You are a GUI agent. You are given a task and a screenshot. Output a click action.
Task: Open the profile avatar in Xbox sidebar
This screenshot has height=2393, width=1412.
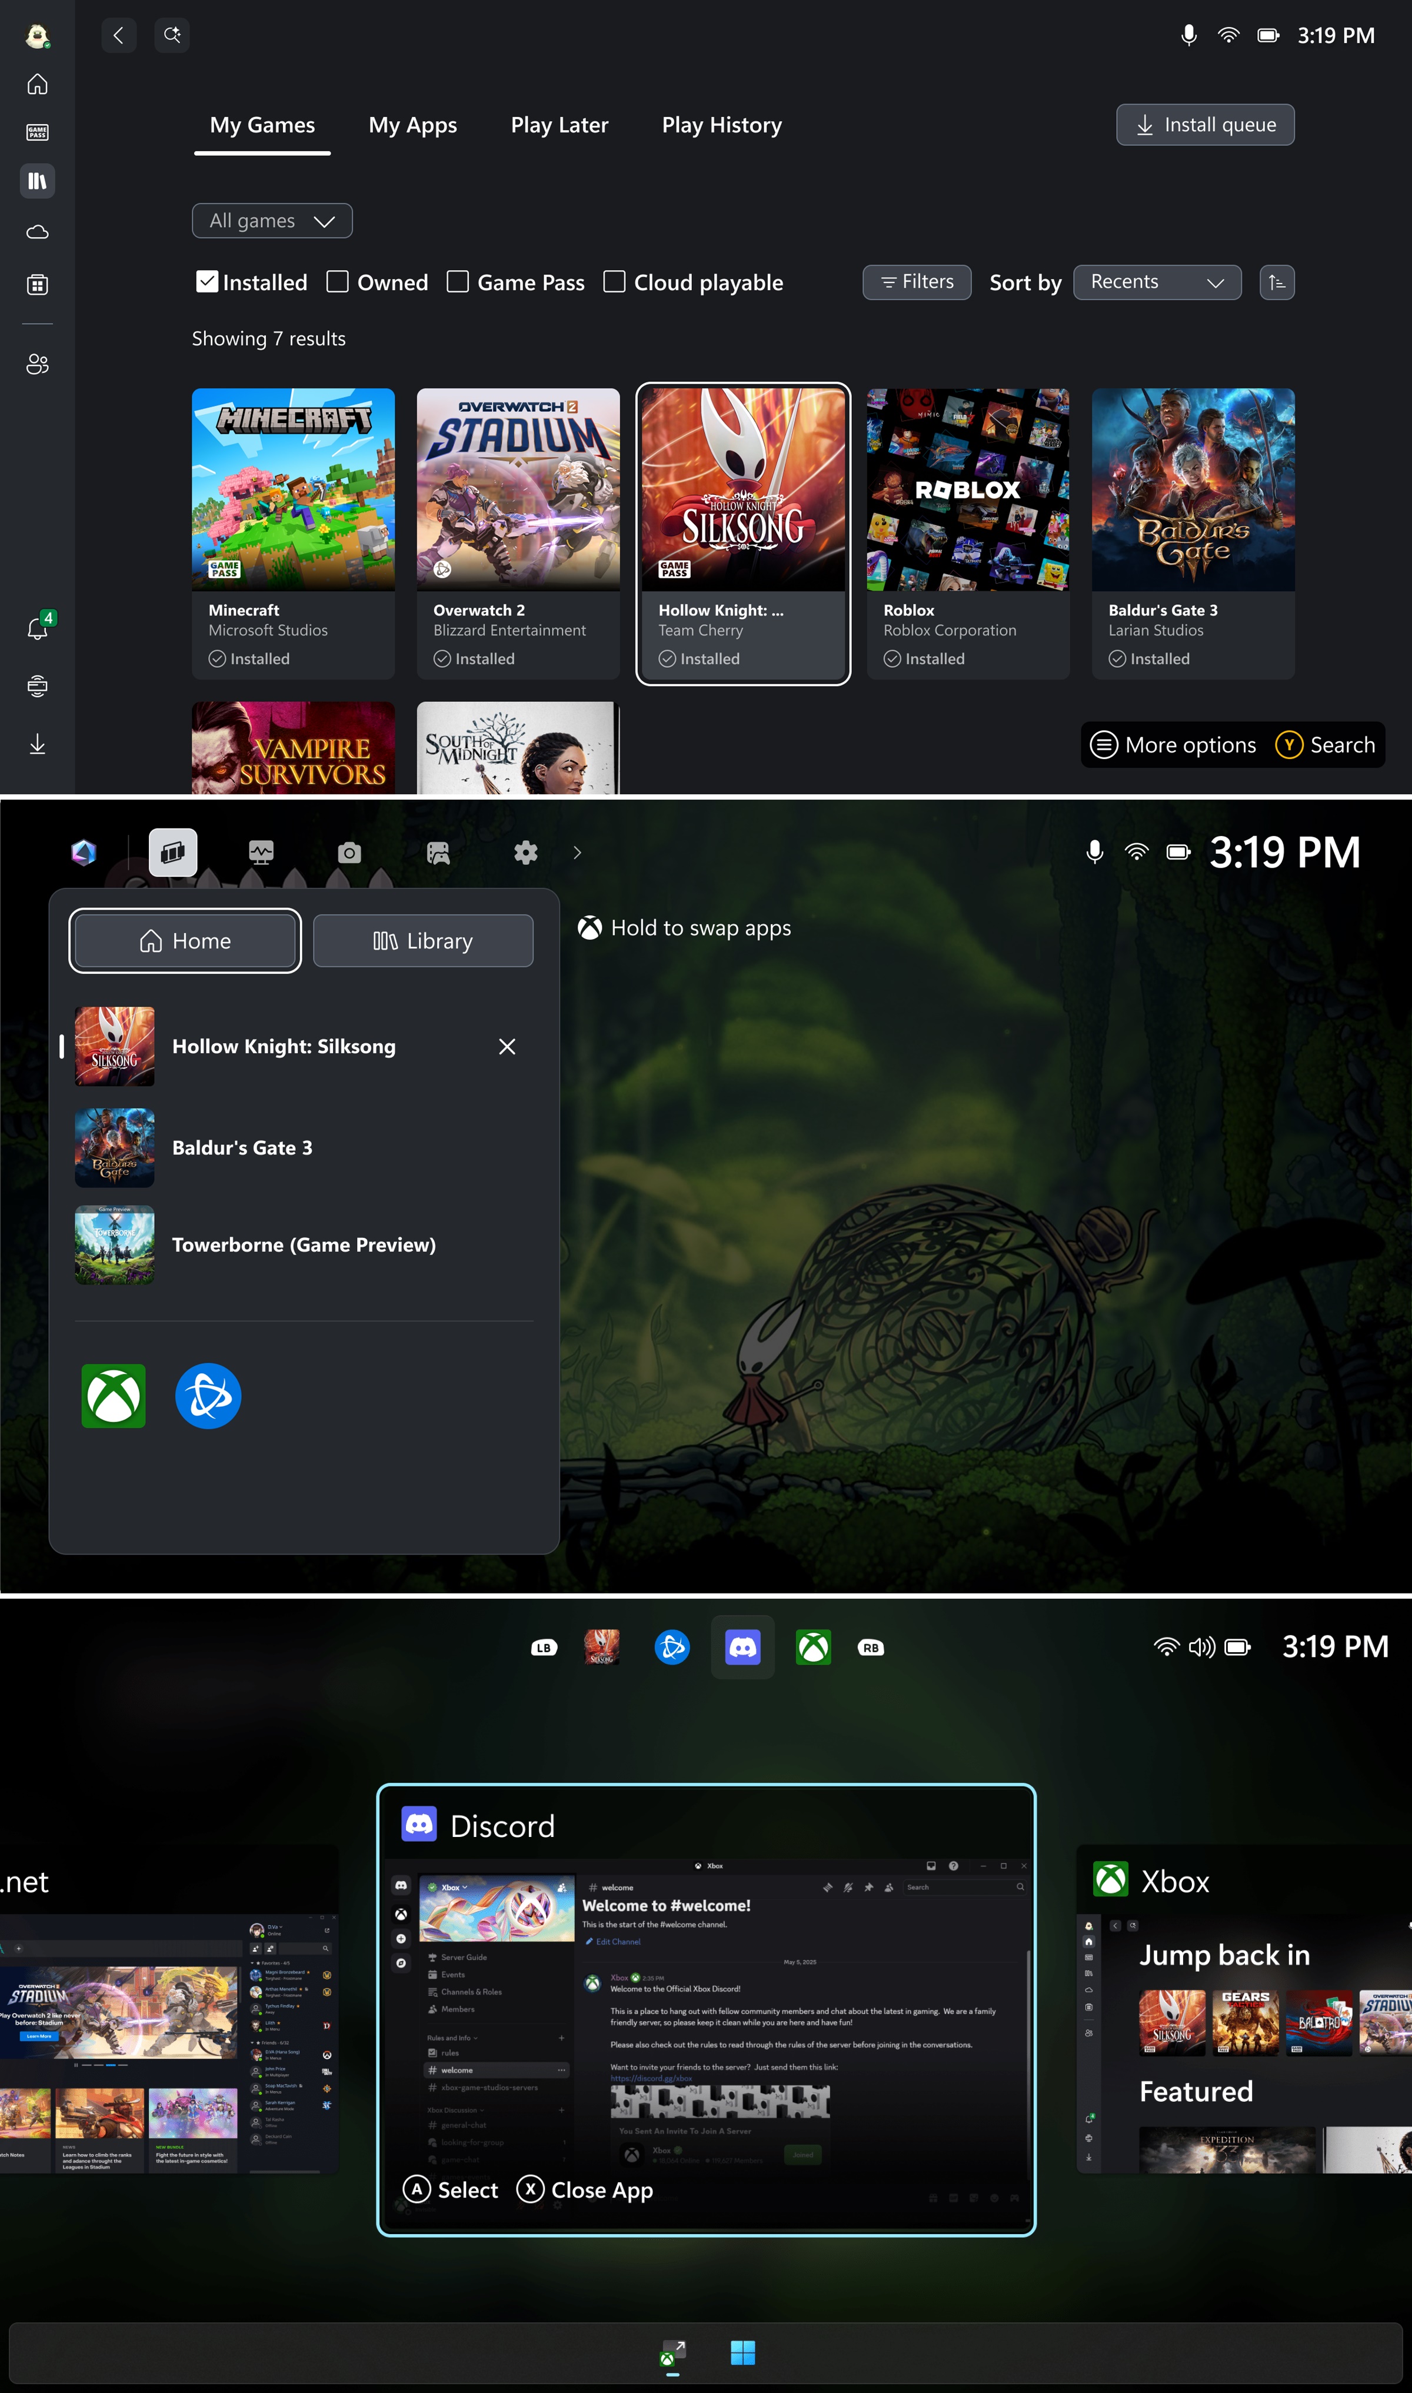click(x=37, y=36)
